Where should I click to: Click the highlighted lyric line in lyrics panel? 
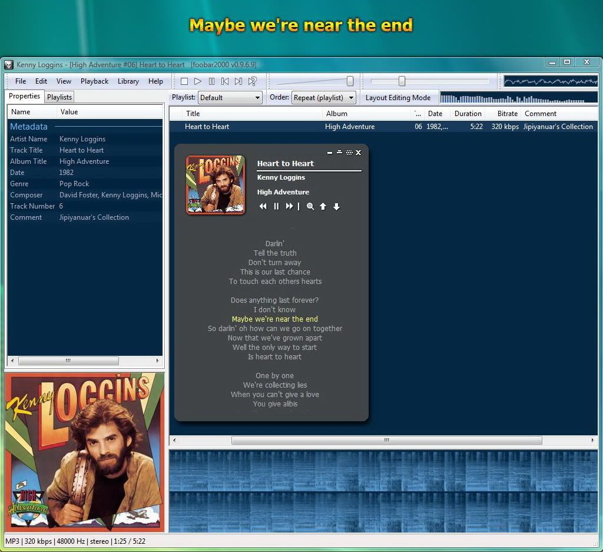tap(275, 319)
